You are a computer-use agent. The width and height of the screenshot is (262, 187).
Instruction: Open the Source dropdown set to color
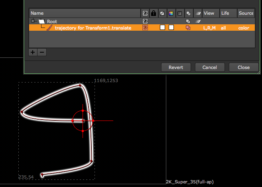coord(244,28)
